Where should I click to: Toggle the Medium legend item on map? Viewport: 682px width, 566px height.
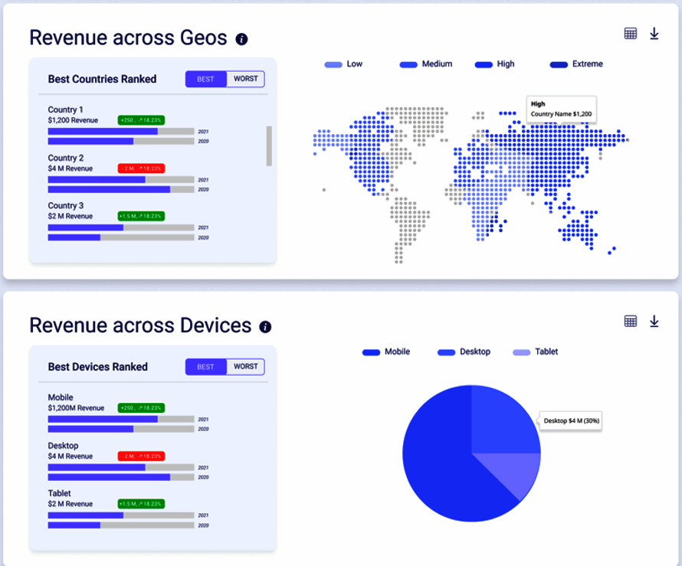[x=426, y=64]
